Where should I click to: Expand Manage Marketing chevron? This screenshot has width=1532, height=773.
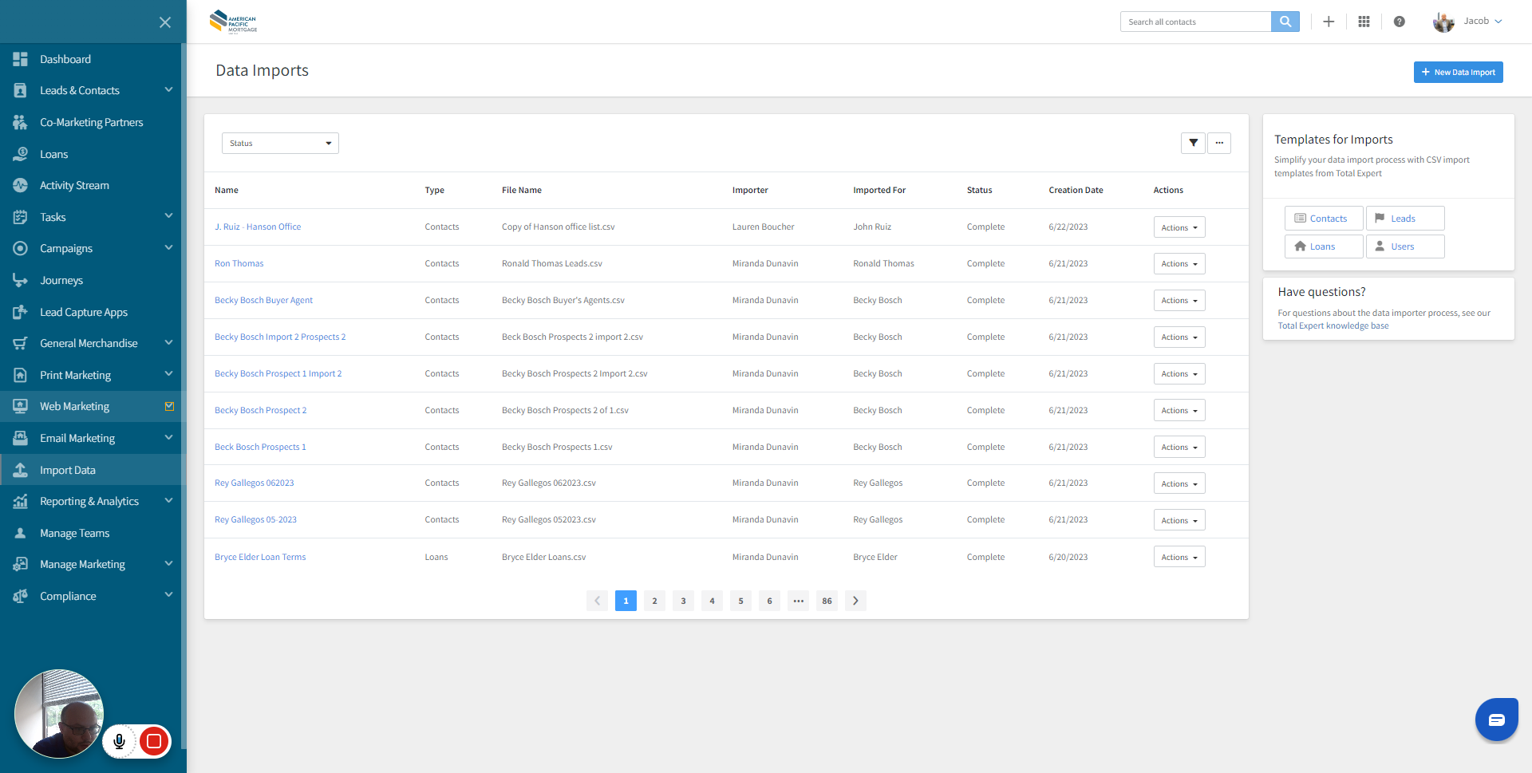point(168,564)
